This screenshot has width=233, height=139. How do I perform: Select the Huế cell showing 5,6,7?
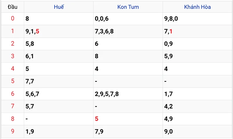point(32,94)
